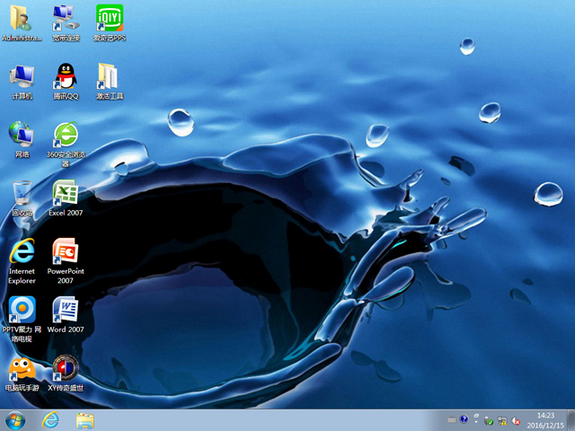The width and height of the screenshot is (575, 431).
Task: Open Windows Explorer pinned on the taskbar
Action: pos(85,420)
